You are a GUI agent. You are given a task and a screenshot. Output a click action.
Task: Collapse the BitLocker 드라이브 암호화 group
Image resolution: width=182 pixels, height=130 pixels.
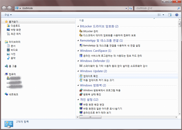(78, 26)
